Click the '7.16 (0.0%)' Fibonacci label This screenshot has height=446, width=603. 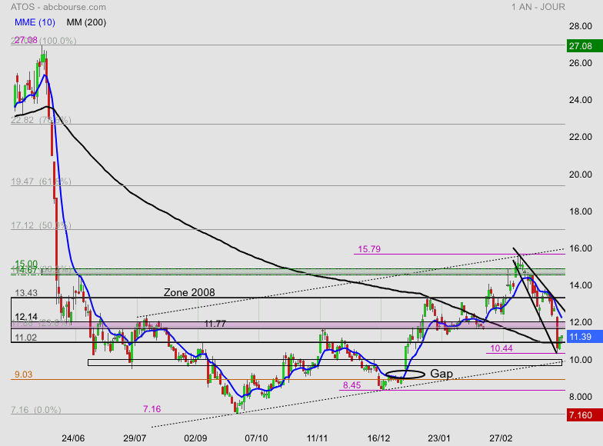click(35, 410)
